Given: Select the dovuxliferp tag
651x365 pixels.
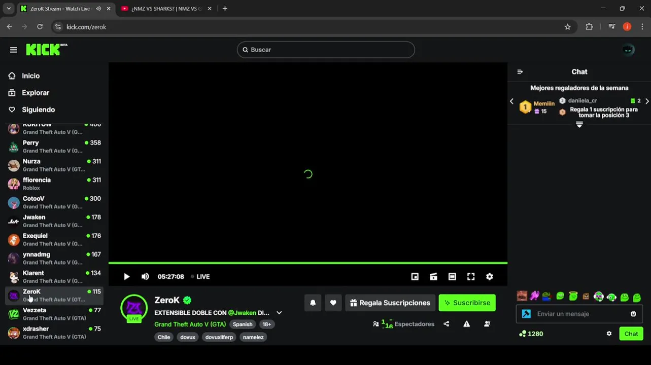Looking at the screenshot, I should pyautogui.click(x=219, y=337).
